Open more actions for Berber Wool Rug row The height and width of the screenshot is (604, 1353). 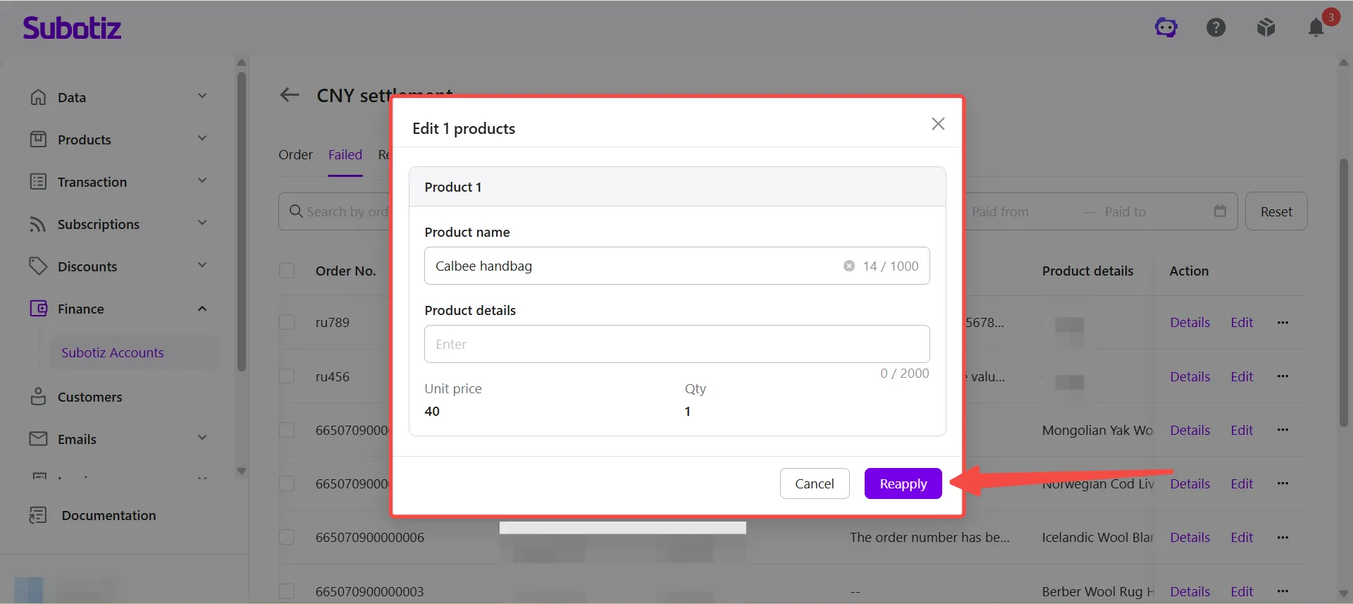coord(1283,591)
